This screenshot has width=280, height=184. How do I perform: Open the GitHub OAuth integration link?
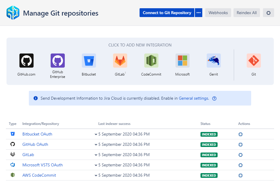(x=35, y=144)
